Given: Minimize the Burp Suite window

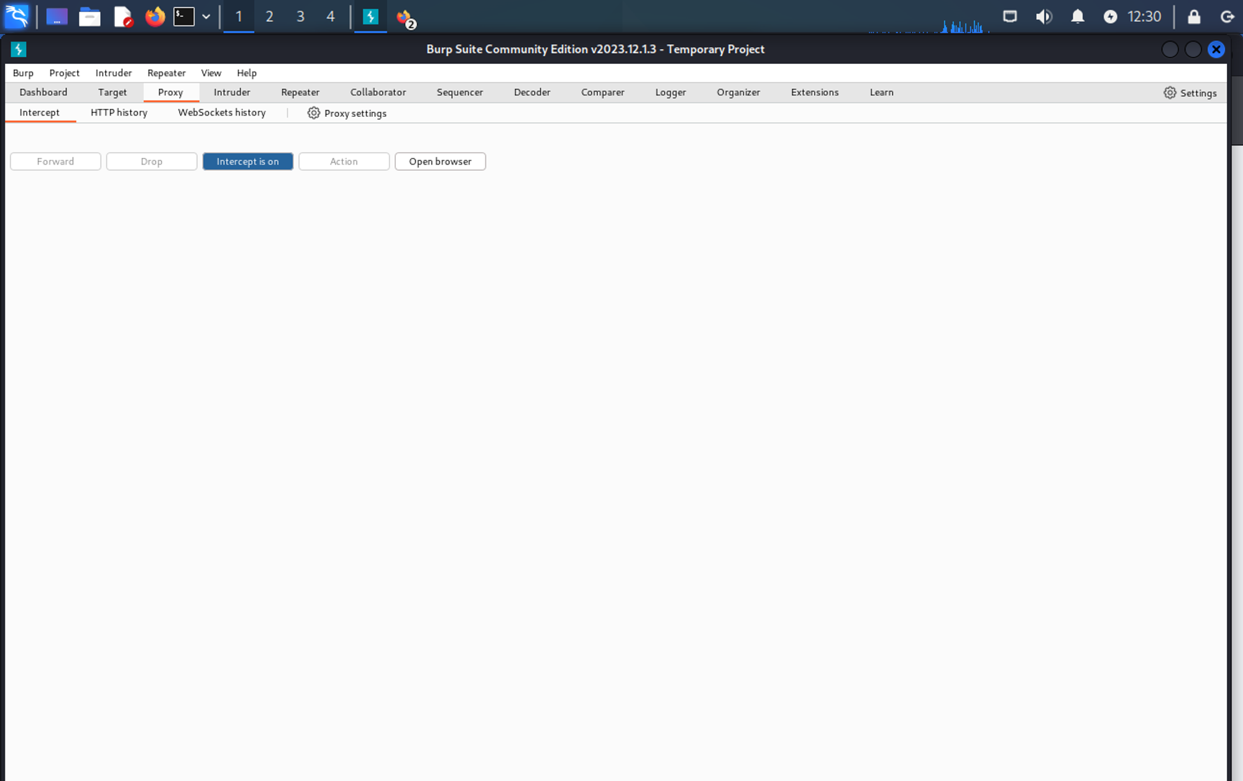Looking at the screenshot, I should tap(1170, 49).
